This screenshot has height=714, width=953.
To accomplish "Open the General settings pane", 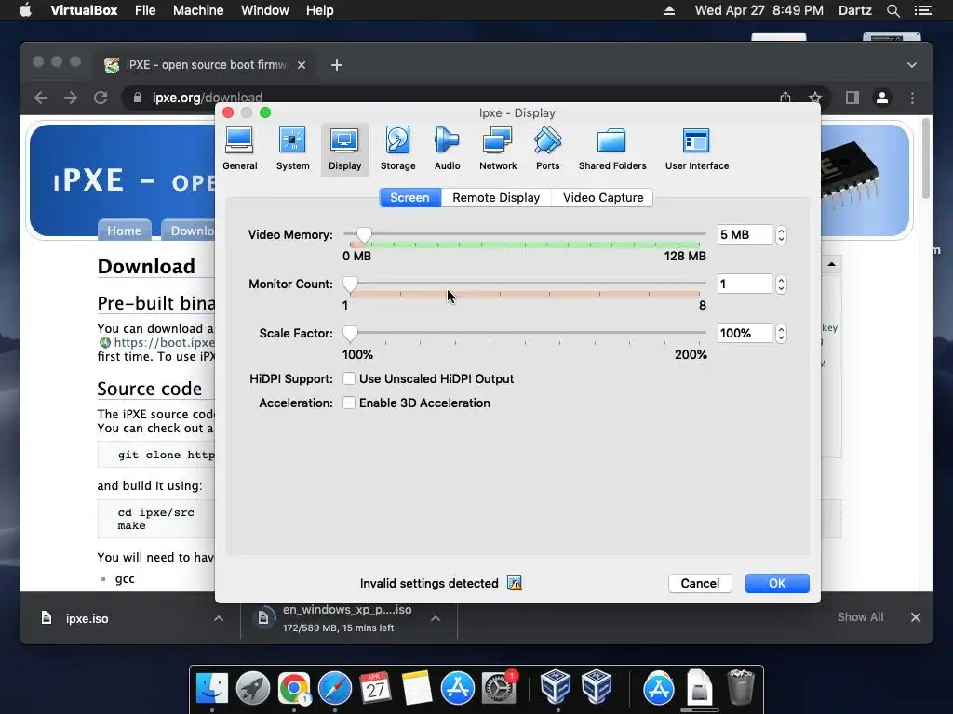I will pyautogui.click(x=239, y=150).
